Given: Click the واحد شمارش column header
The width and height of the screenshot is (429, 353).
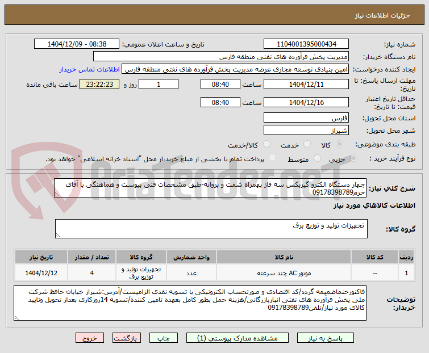Looking at the screenshot, I should pos(191,257).
